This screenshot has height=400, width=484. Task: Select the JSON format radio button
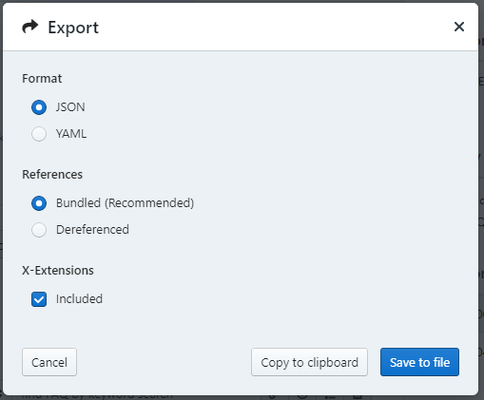point(39,107)
